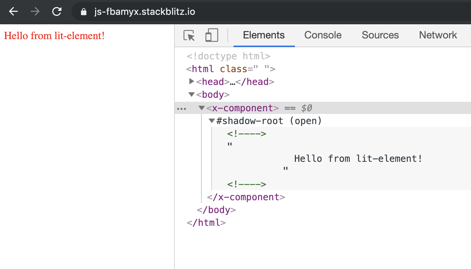
Task: Select the closing </x-component> tag
Action: tap(246, 197)
